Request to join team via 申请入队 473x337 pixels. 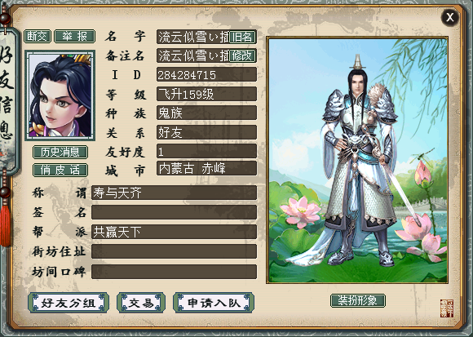pyautogui.click(x=214, y=303)
